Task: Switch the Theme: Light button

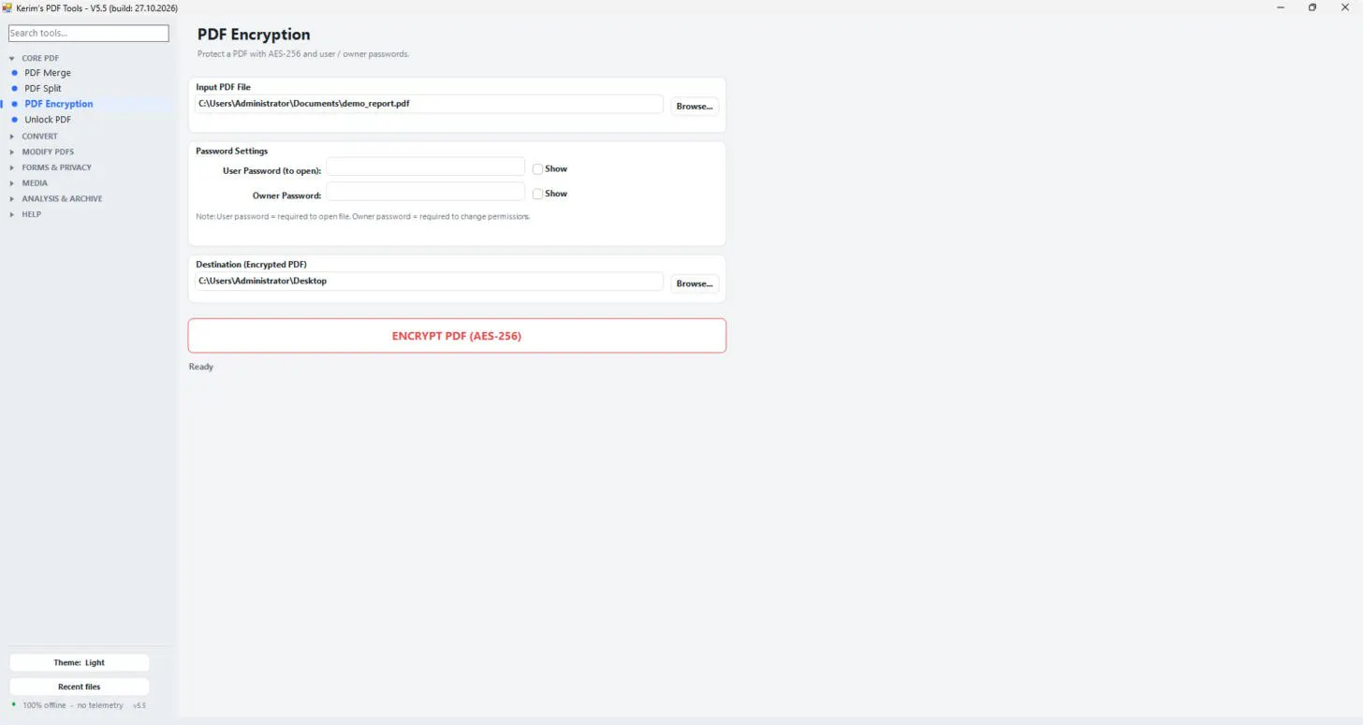Action: pos(80,662)
